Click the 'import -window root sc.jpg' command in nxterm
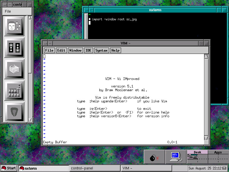Screen dimensions: 229x172 (114, 19)
